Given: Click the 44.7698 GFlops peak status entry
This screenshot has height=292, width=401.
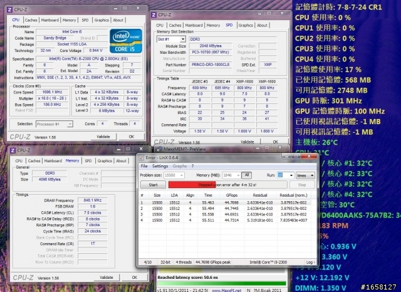Looking at the screenshot, I should click(x=213, y=263).
